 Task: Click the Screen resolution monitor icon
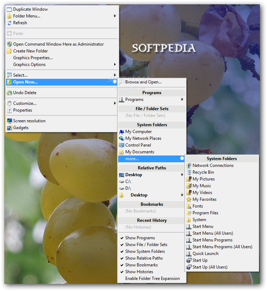10,121
